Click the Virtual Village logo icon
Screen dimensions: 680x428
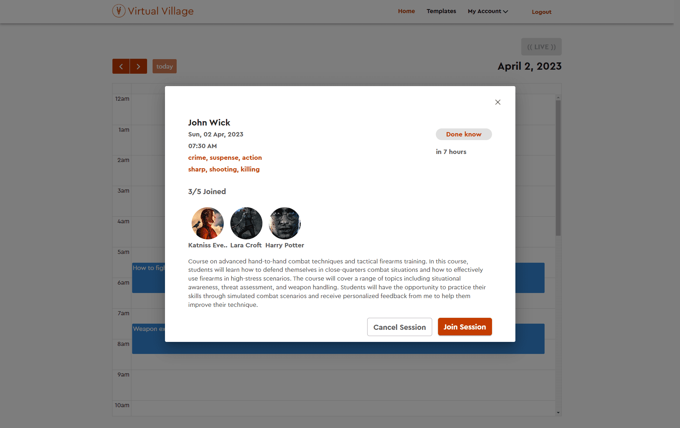[x=119, y=11]
